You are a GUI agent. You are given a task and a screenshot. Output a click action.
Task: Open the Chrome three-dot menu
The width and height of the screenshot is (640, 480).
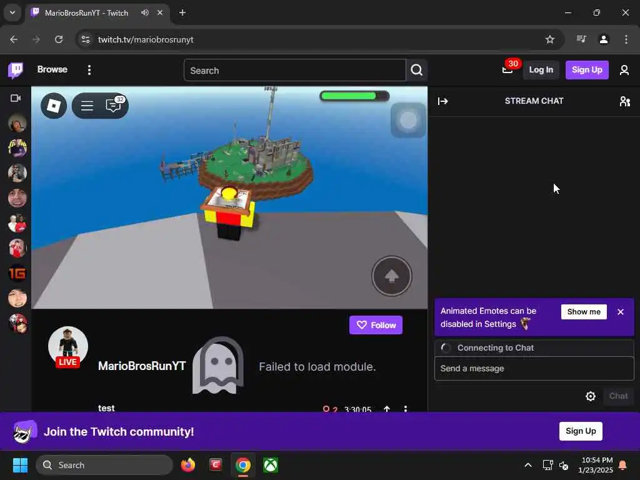(x=626, y=39)
